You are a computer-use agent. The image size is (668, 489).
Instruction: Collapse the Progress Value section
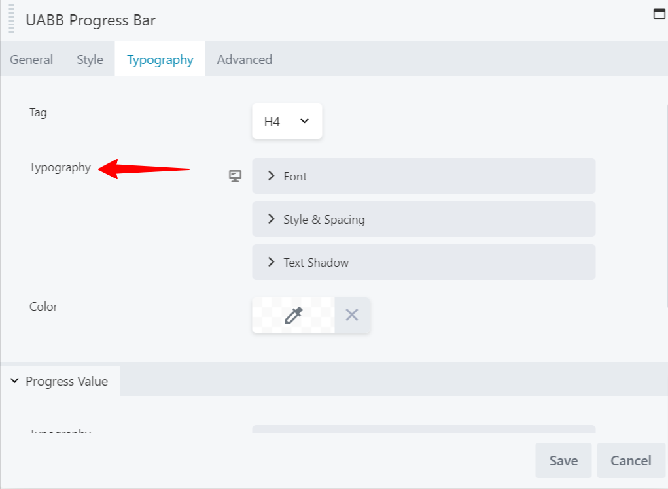click(60, 381)
